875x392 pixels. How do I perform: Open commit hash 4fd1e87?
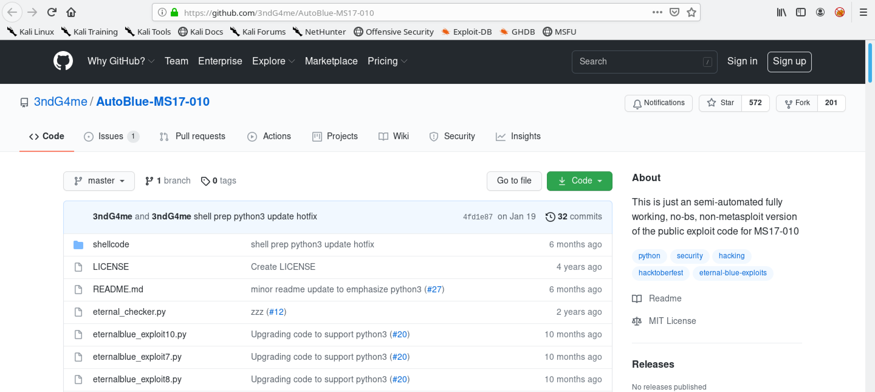tap(478, 217)
